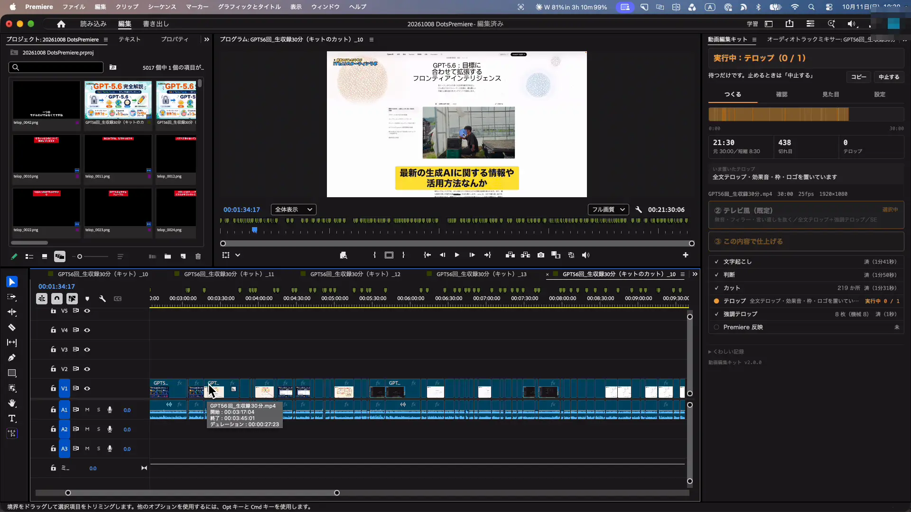
Task: Show more timeline sequence tabs
Action: (695, 274)
